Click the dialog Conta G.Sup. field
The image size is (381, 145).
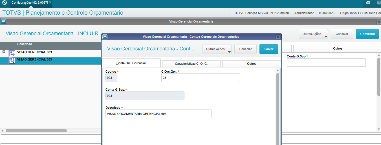pos(145,96)
